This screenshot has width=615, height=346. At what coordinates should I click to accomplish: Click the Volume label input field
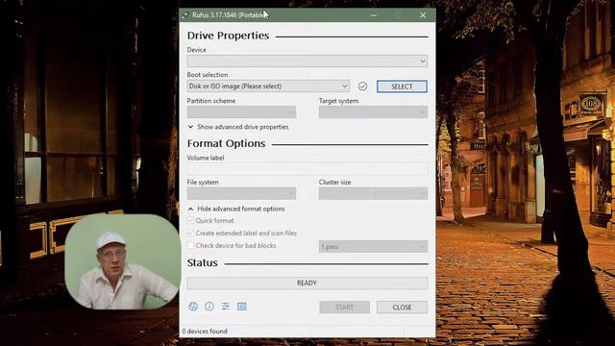pyautogui.click(x=307, y=169)
